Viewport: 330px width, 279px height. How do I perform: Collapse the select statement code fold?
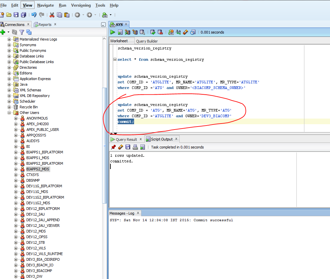(115, 59)
